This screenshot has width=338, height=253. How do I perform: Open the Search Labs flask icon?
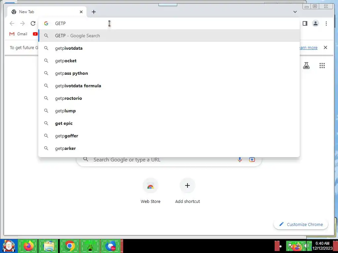click(x=306, y=66)
